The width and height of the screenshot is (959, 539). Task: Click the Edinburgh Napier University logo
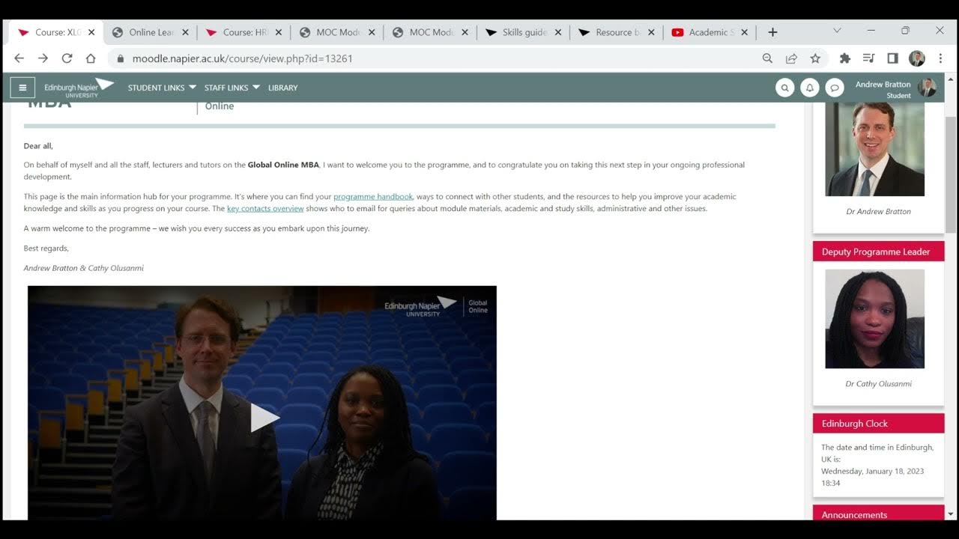coord(78,88)
